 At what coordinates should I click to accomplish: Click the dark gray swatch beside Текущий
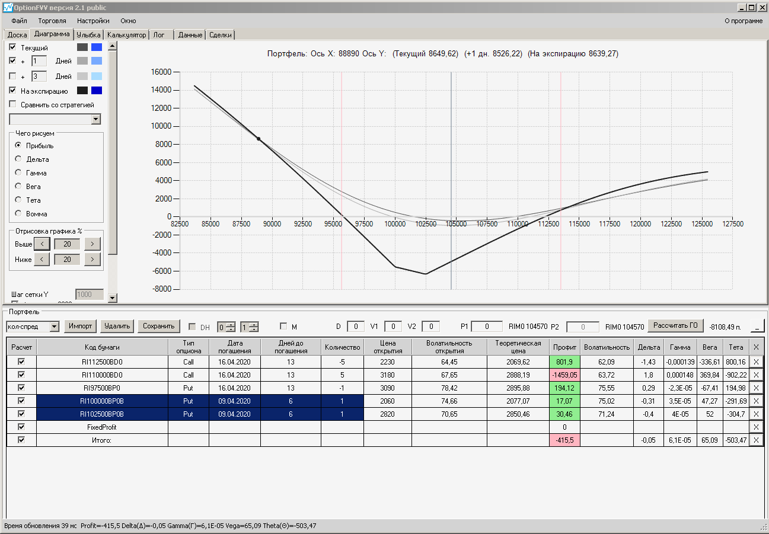(x=82, y=47)
